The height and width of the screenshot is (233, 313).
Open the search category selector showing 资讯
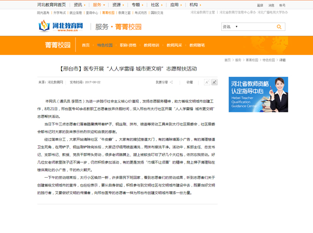pos(233,26)
